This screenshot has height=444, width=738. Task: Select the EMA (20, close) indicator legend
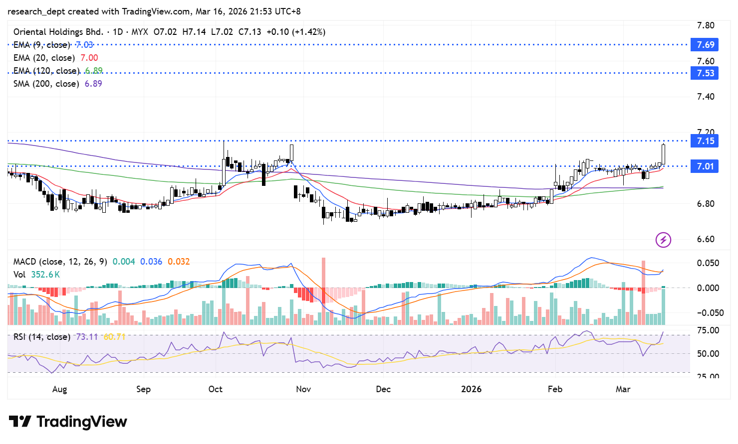pyautogui.click(x=44, y=58)
